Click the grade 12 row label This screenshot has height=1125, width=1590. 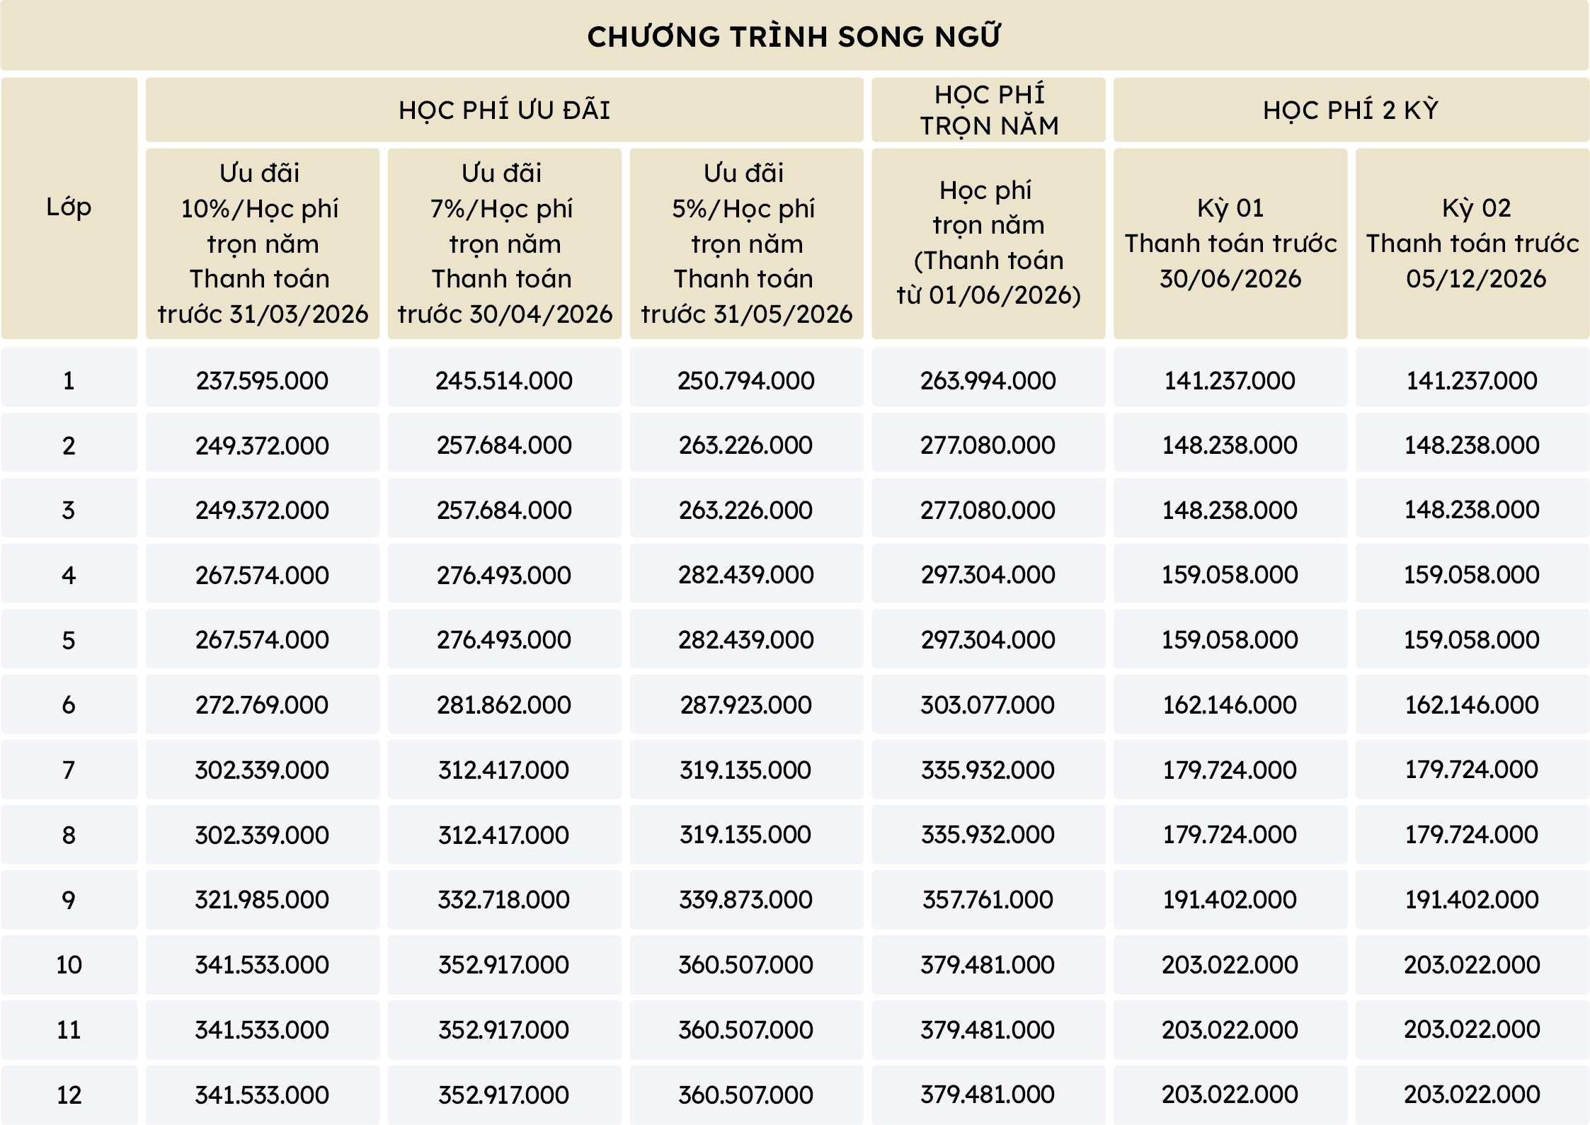click(x=69, y=1095)
